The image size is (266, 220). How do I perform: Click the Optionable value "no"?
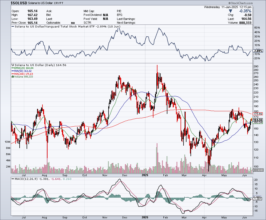click(73, 23)
